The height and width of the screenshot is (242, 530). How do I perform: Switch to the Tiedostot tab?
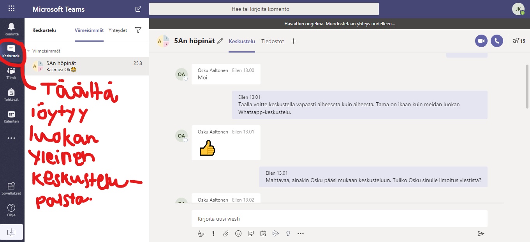[273, 41]
